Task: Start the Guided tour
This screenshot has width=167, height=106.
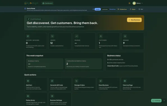Action: pos(122,9)
